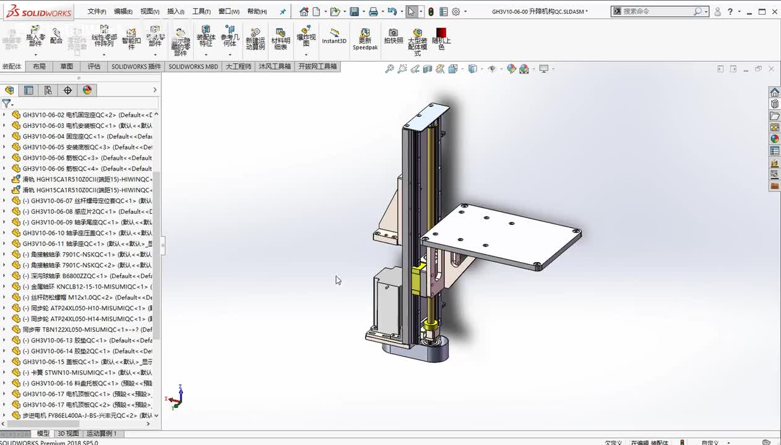781x445 pixels.
Task: Click the Smart Fasteners (智能扣件) icon
Action: coord(131,38)
